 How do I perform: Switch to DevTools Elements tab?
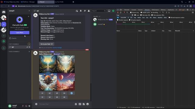(x=127, y=10)
